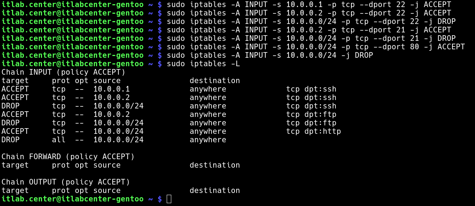Click "anywhere" in the final DROP all rule

208,140
